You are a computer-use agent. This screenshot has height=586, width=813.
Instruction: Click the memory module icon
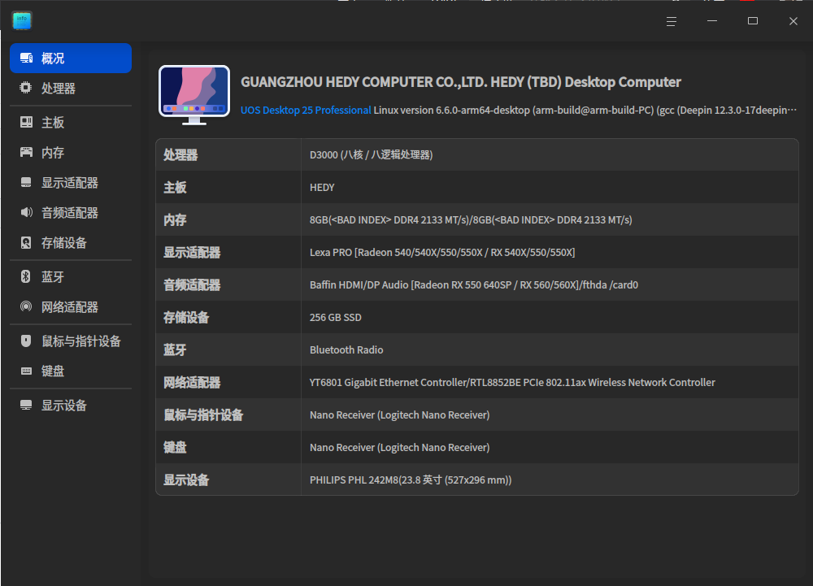(26, 152)
